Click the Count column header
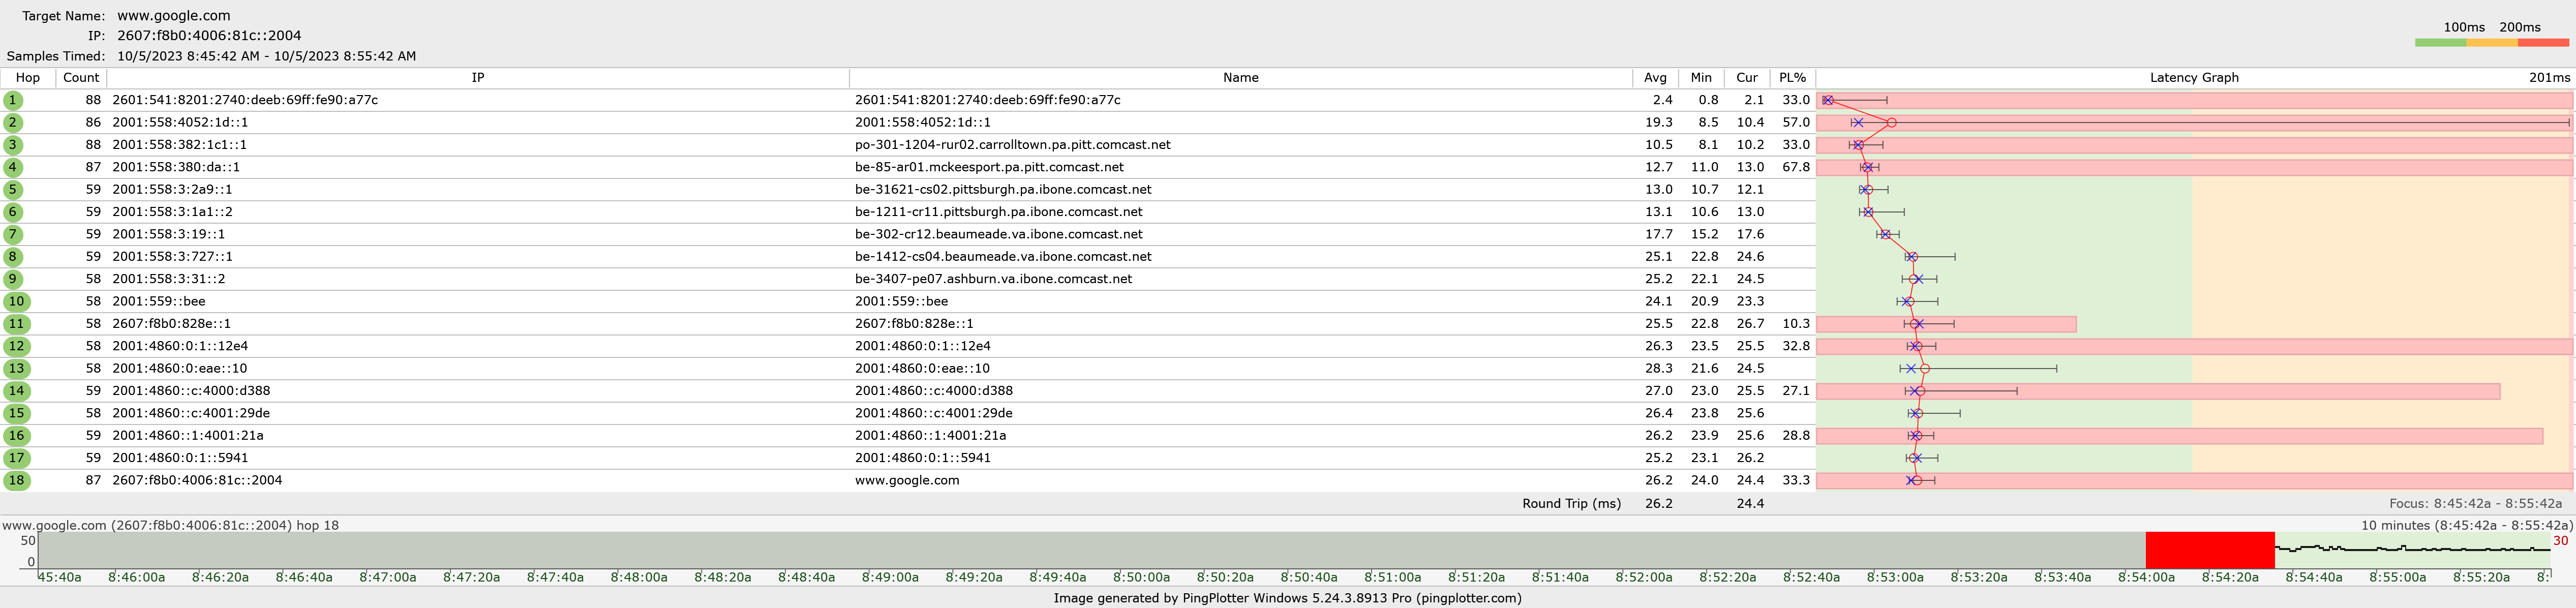 coord(81,78)
